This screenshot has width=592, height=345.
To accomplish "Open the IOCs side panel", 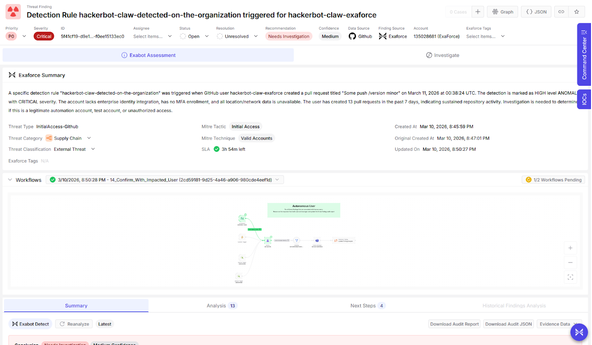I will pos(584,99).
